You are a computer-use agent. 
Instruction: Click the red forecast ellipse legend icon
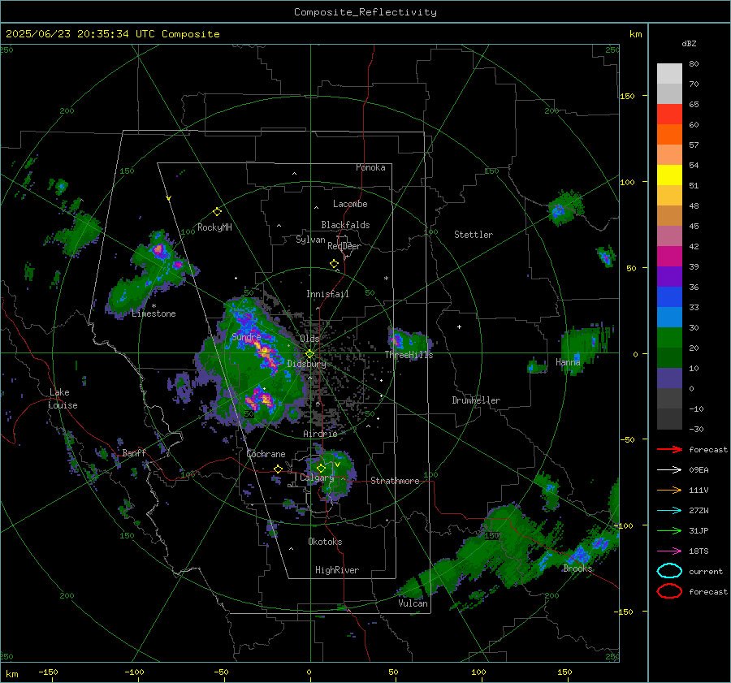point(669,591)
